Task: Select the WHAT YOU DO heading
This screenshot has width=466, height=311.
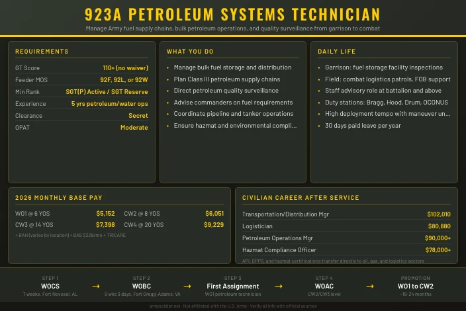Action: click(190, 52)
